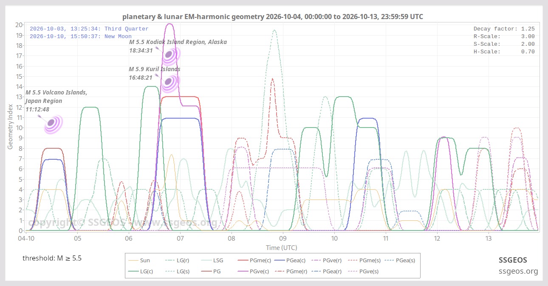Screen dimensions: 548x286
Task: Click the PGea(c) legend entry
Action: 291,261
